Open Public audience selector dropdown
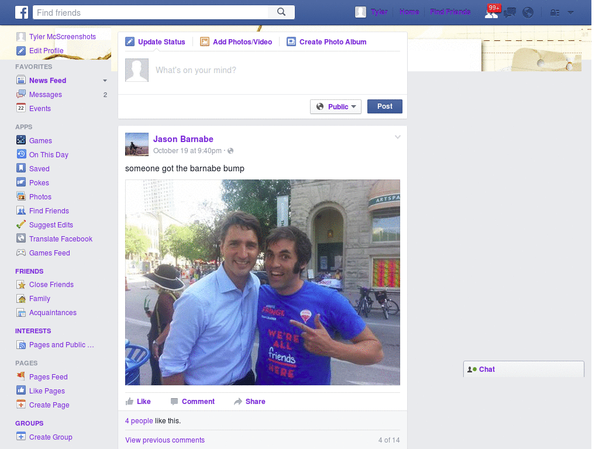Image resolution: width=599 pixels, height=449 pixels. click(336, 106)
